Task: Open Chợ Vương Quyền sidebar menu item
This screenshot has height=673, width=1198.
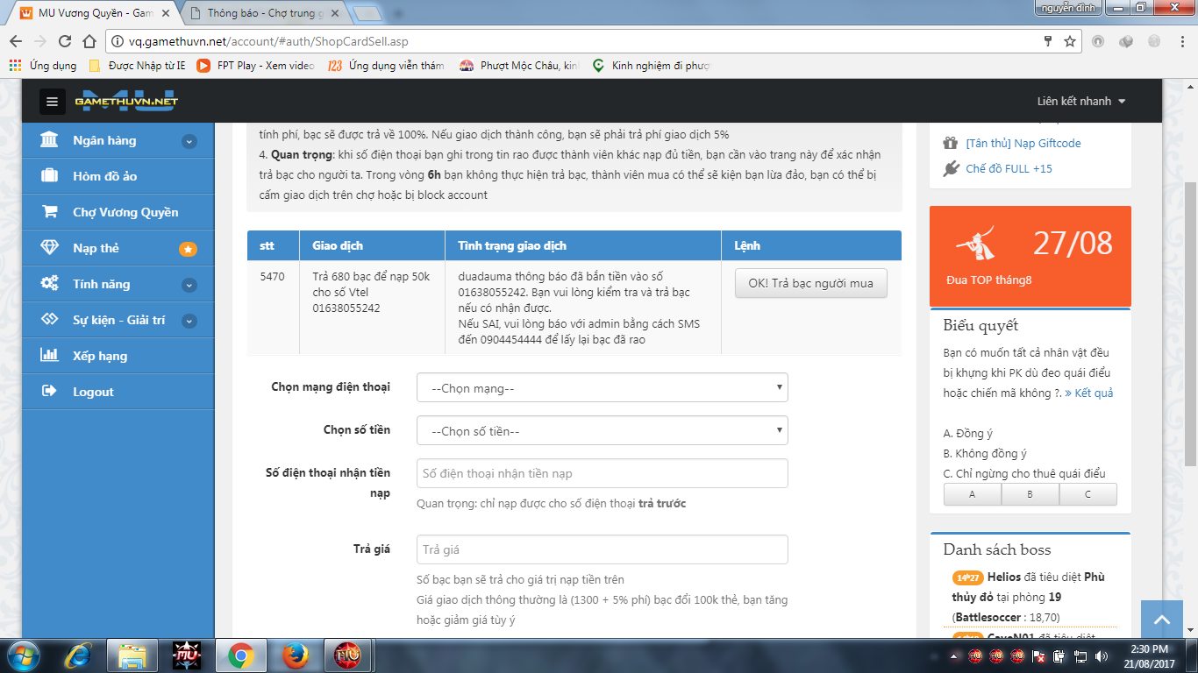Action: pos(125,212)
